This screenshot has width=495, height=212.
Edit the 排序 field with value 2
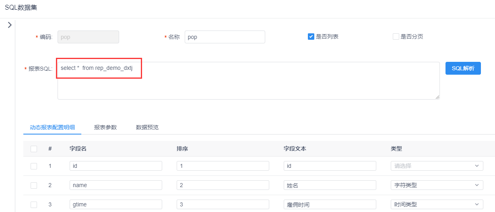coord(223,185)
